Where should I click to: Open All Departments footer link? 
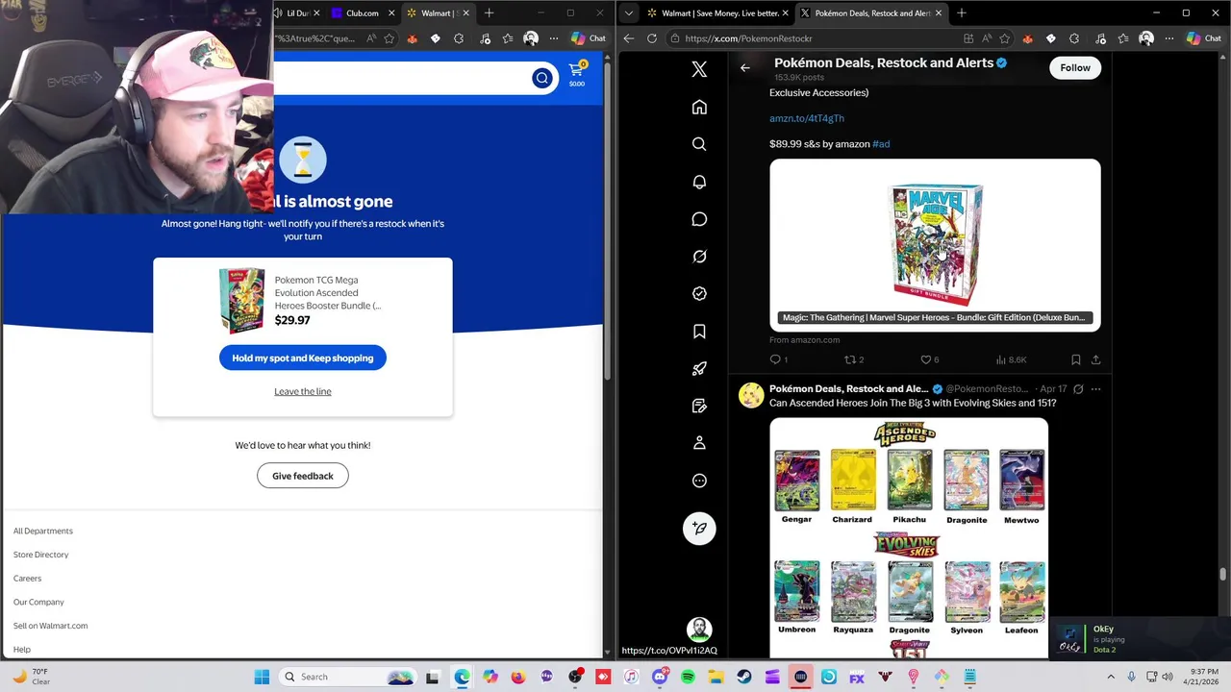point(43,531)
